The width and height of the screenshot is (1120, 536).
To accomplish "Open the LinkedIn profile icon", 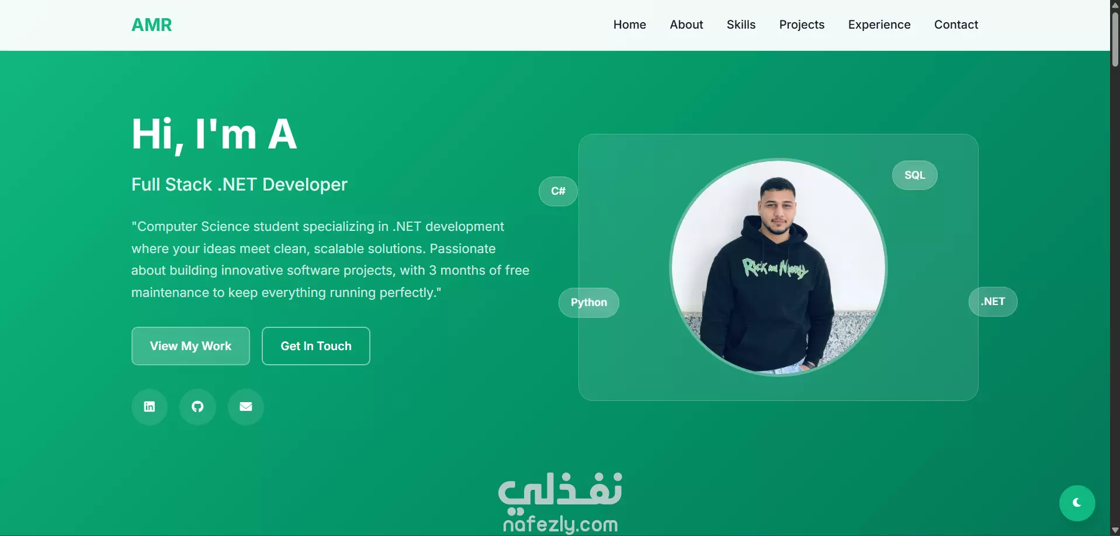I will [150, 407].
